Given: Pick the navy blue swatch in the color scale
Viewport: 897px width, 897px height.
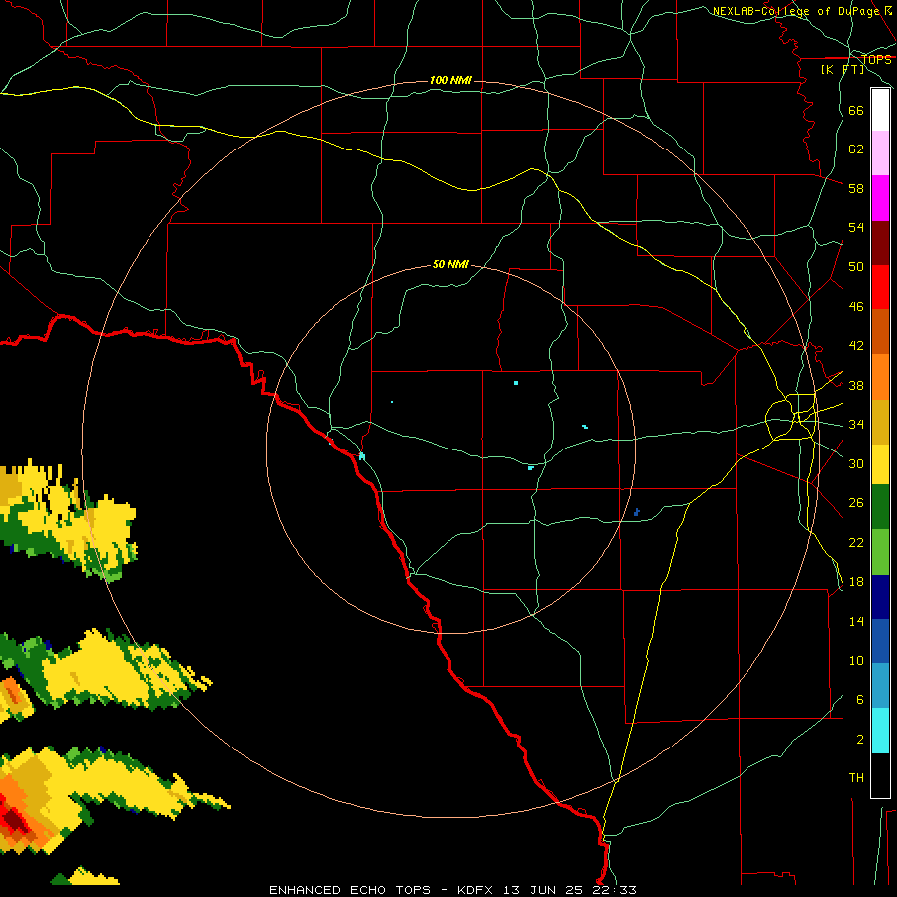Looking at the screenshot, I should tap(880, 597).
